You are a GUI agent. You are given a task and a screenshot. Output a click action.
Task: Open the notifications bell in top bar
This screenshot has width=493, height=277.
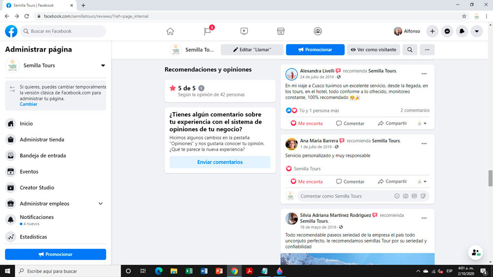462,31
